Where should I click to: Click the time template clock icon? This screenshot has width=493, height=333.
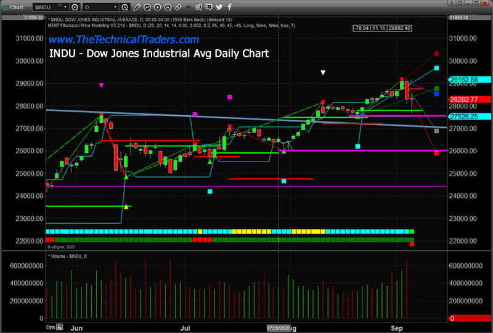click(125, 7)
